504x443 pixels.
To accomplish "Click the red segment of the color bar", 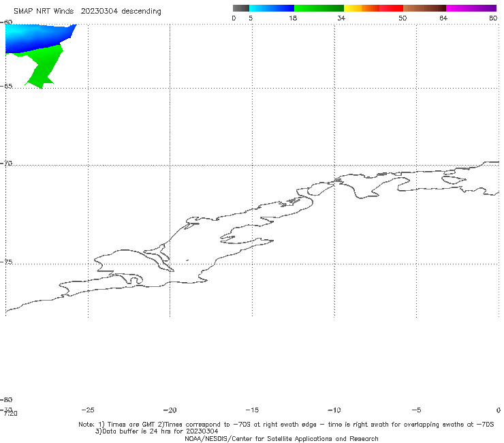I will [x=391, y=8].
